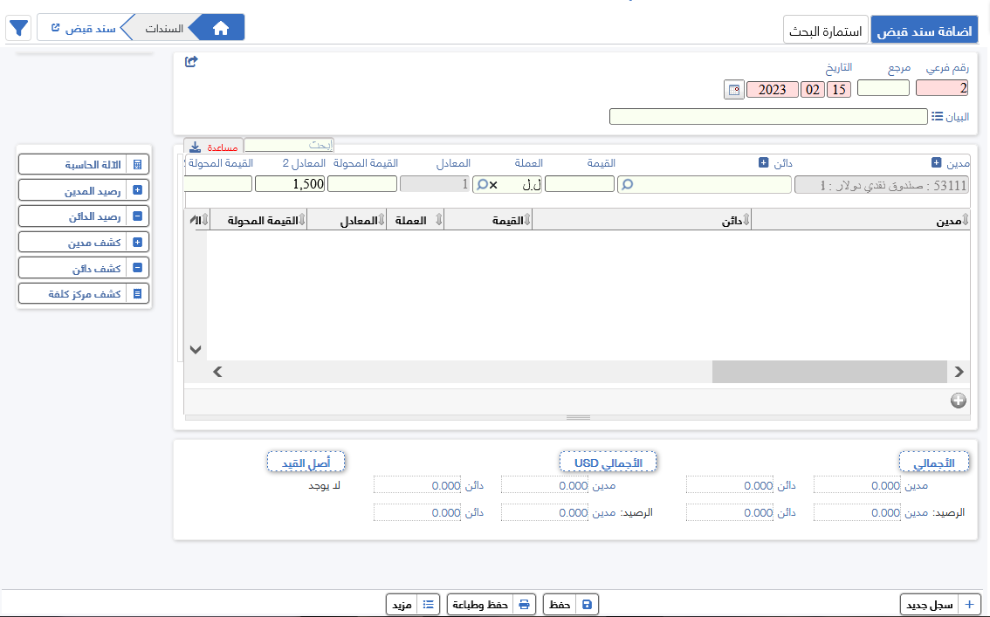Select the اضافة سند قبض tab
Screen dimensions: 990x617
pyautogui.click(x=925, y=31)
